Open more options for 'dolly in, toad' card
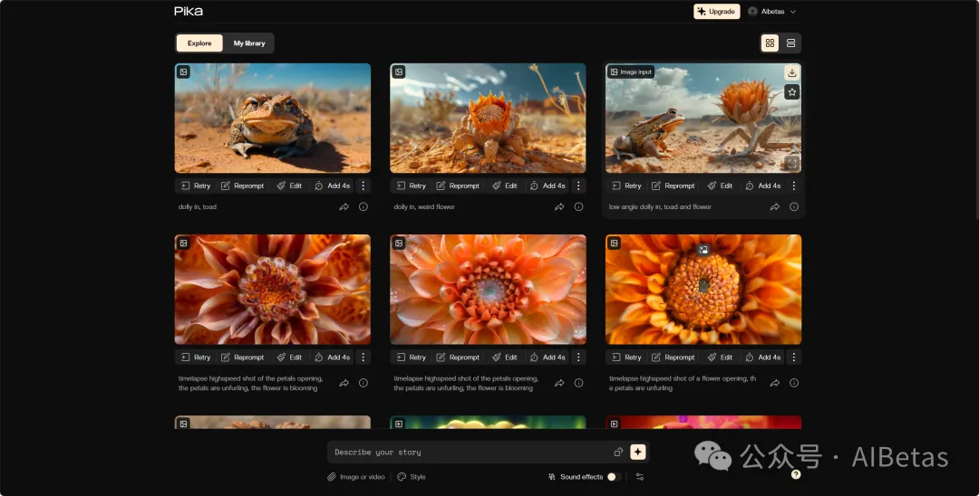 click(363, 186)
